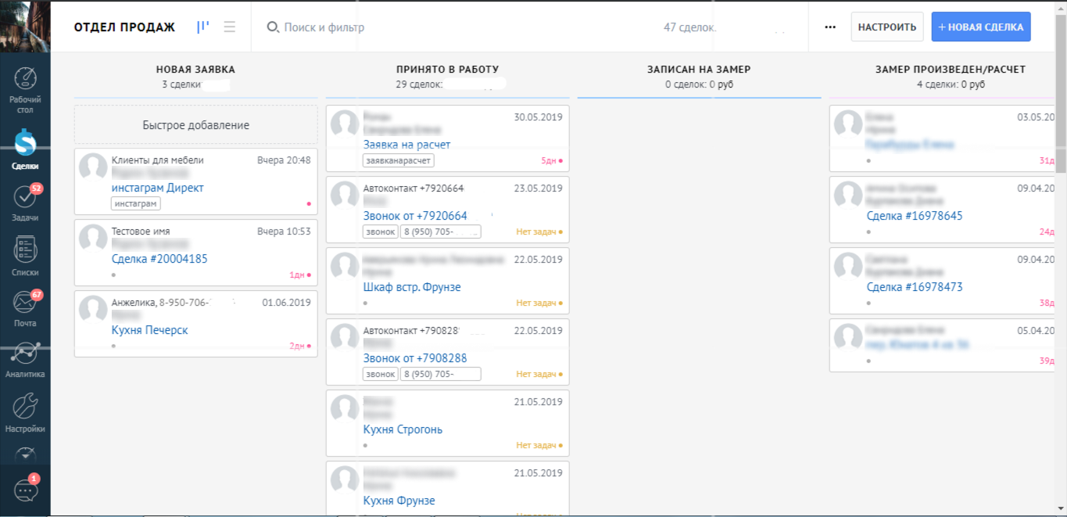Image resolution: width=1067 pixels, height=517 pixels.
Task: Open deal Сделка #16978473
Action: point(915,287)
